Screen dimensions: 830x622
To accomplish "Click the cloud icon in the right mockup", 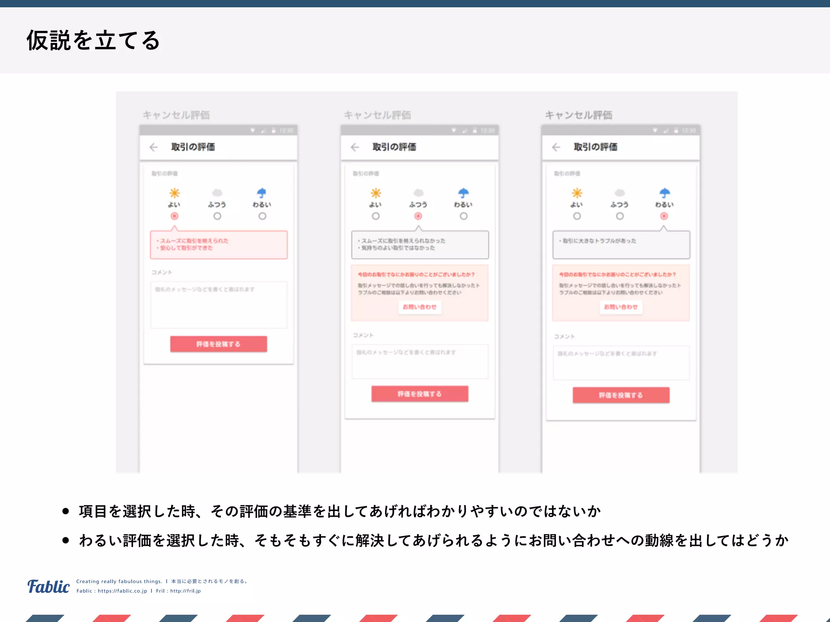I will 620,193.
